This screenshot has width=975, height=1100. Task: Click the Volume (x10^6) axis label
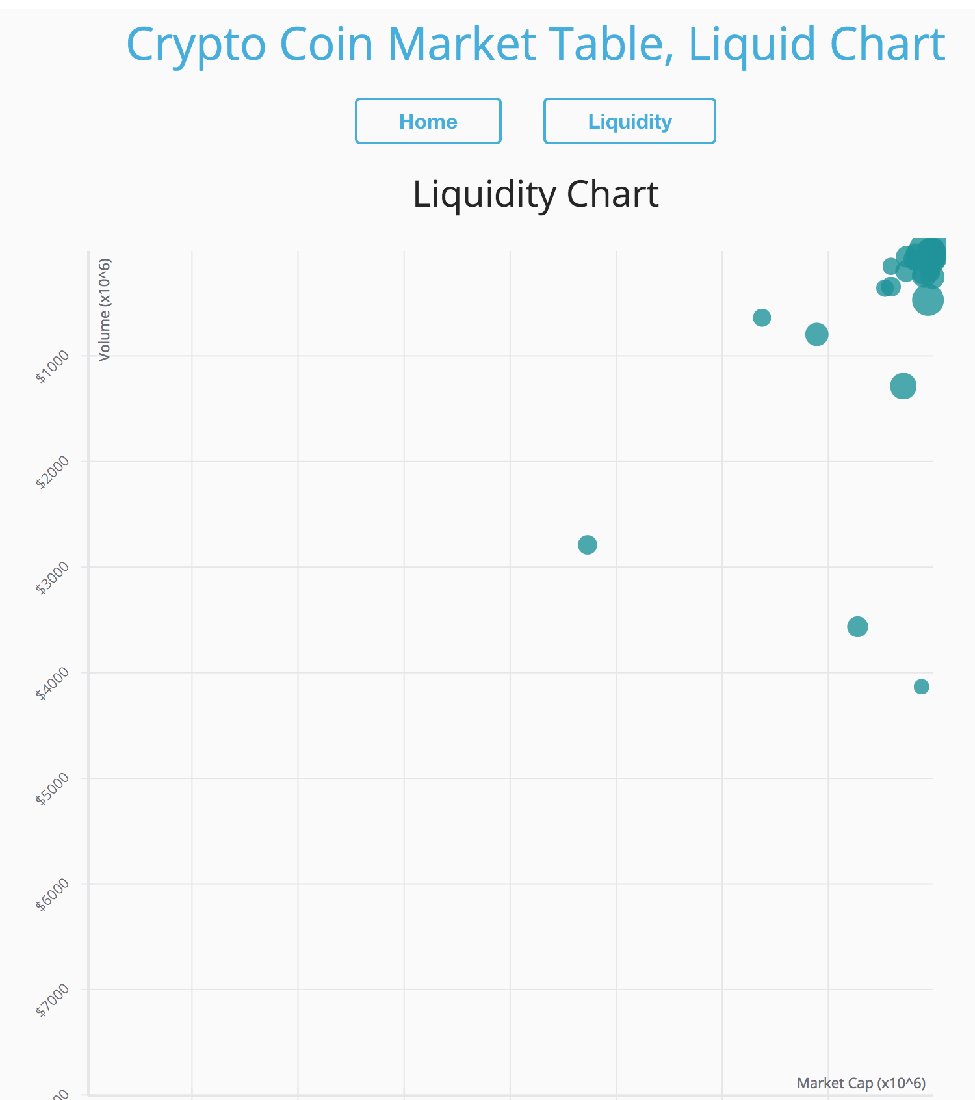(x=104, y=309)
